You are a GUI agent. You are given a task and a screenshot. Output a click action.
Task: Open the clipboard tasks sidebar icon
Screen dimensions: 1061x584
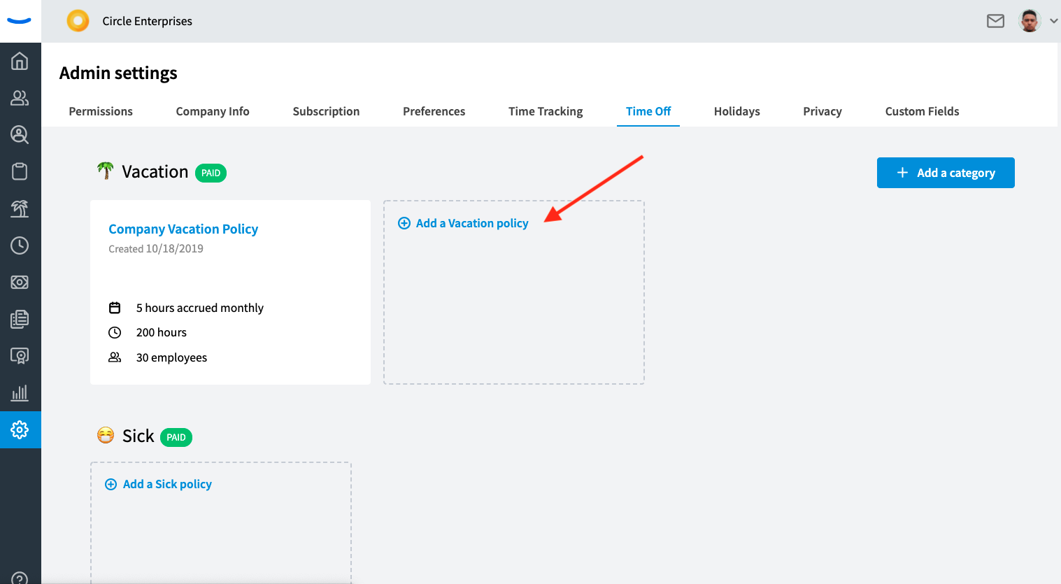pyautogui.click(x=20, y=171)
